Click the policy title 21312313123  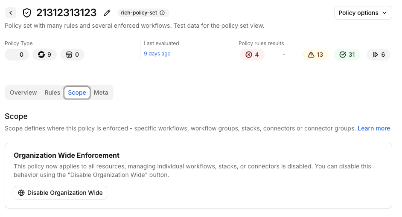pyautogui.click(x=67, y=13)
